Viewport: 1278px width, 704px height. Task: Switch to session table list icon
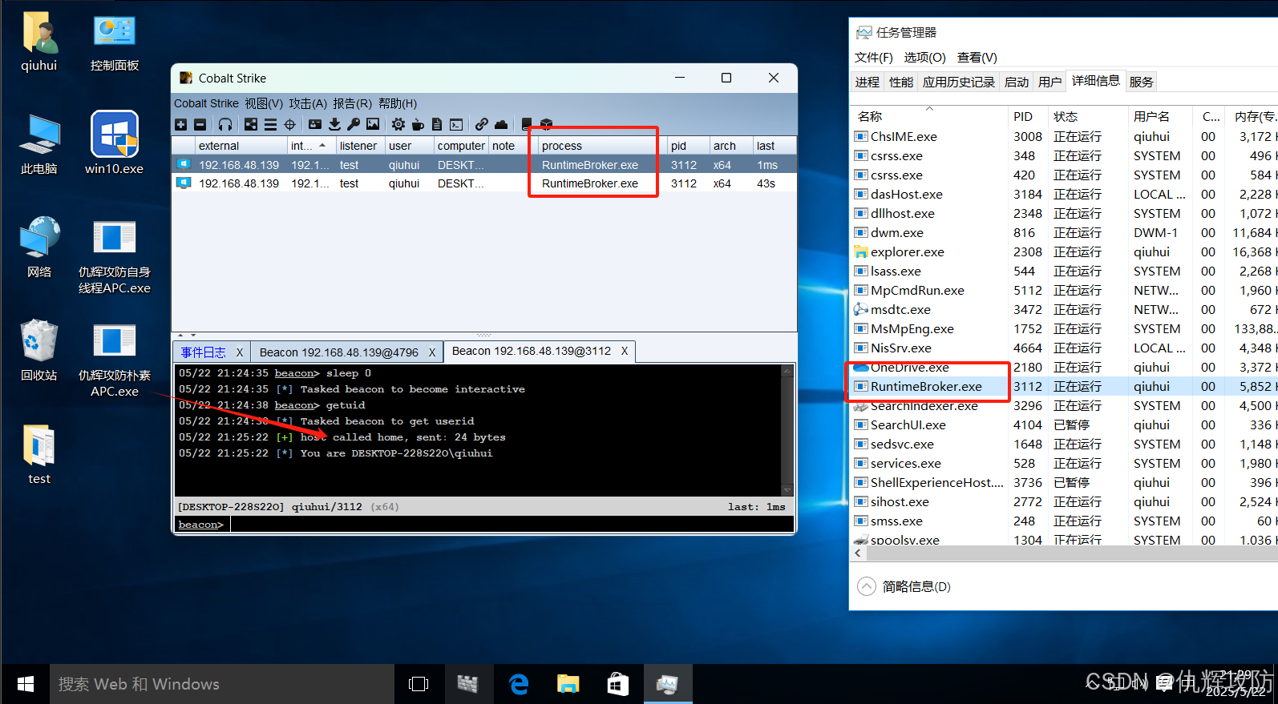point(270,124)
